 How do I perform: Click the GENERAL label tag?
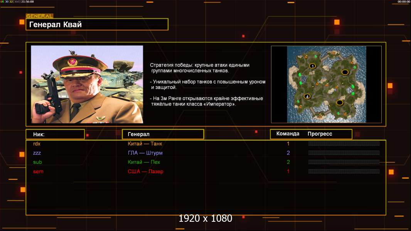click(x=40, y=16)
